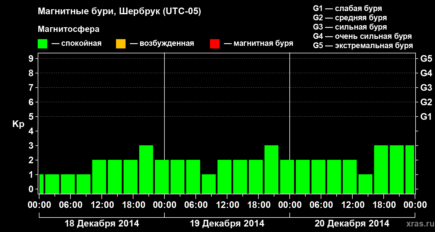Click the 18:00 time label for 18 Декабря
This screenshot has height=232, width=435.
tap(133, 205)
